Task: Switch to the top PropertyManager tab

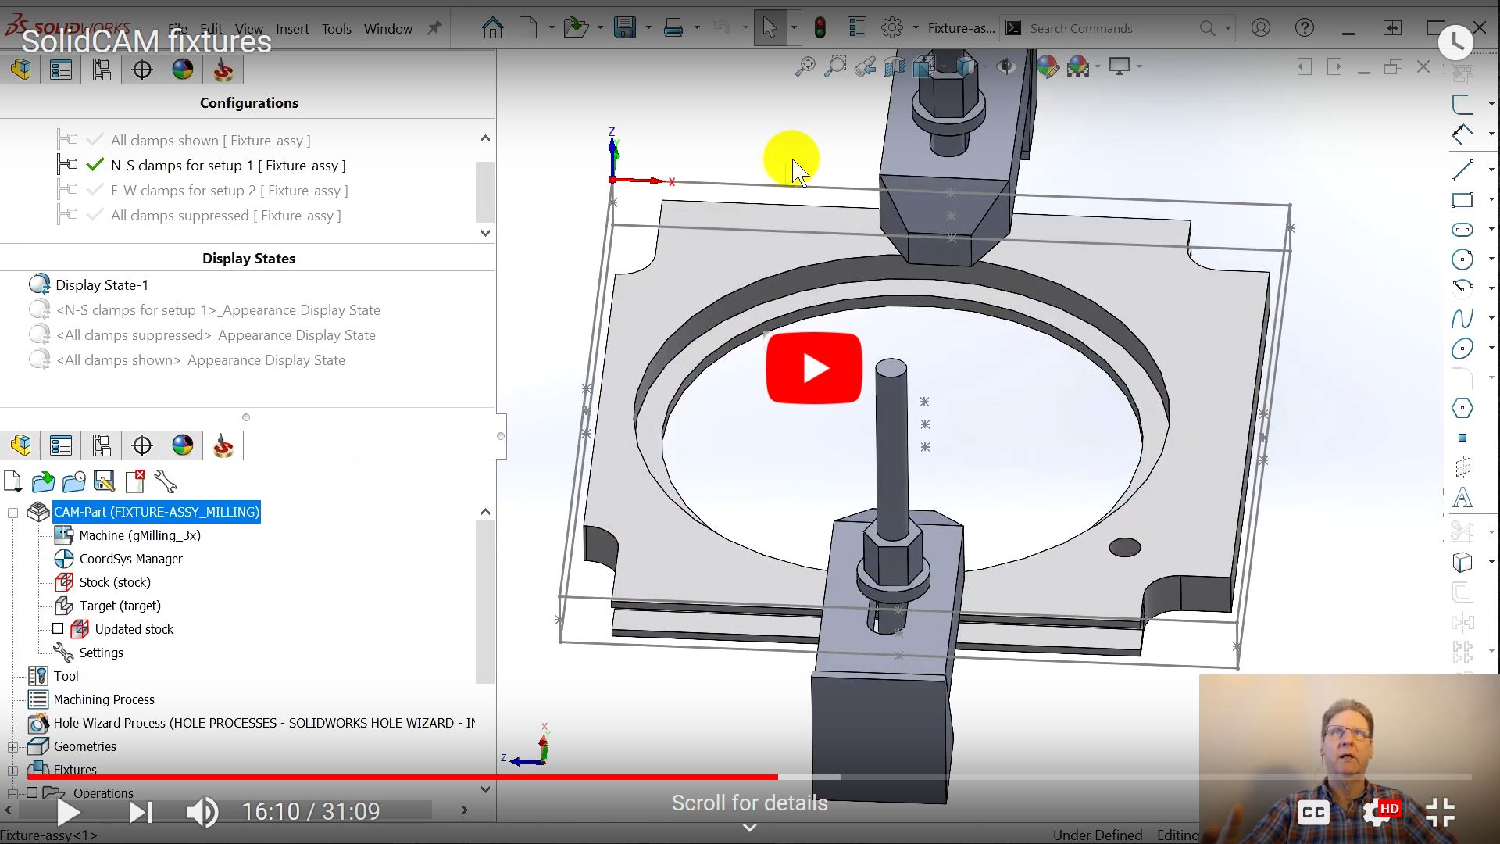Action: (x=61, y=70)
